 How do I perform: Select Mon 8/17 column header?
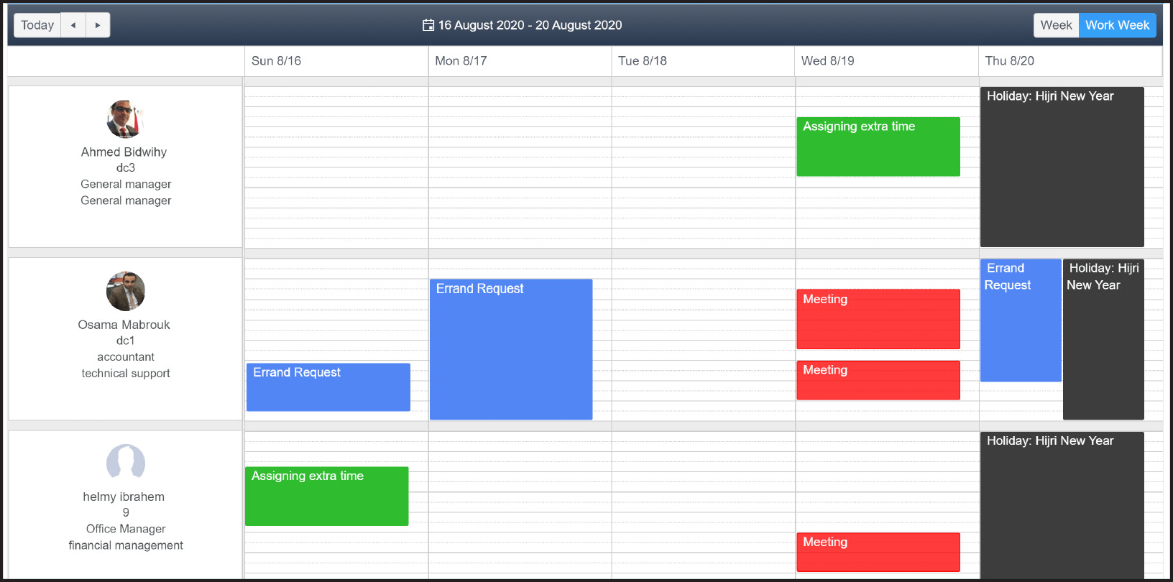(520, 61)
